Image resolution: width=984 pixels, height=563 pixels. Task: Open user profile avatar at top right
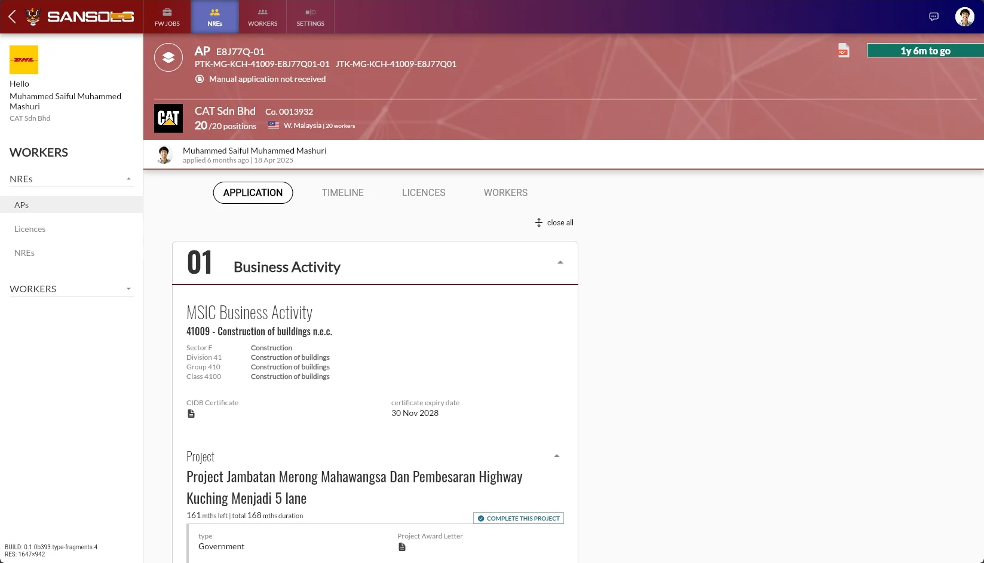point(964,17)
